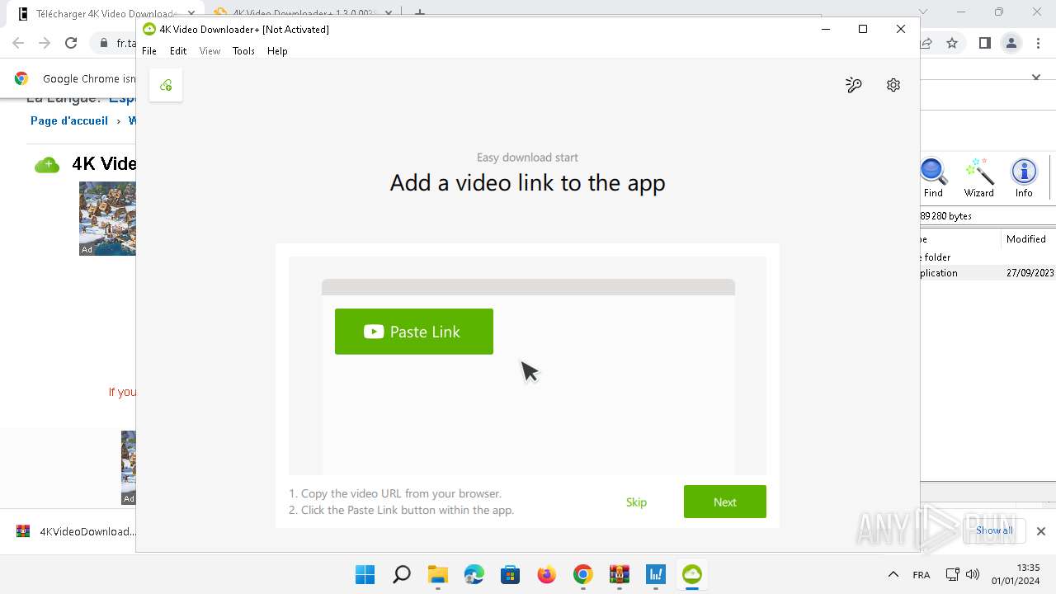
Task: Open Smart Mode settings icon
Action: (854, 85)
